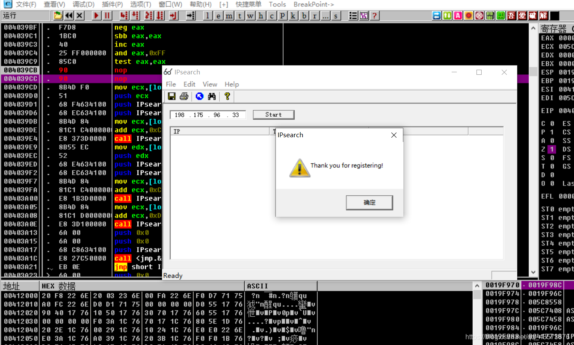Viewport: 574px width, 345px height.
Task: Click the IP address input field
Action: pyautogui.click(x=208, y=115)
